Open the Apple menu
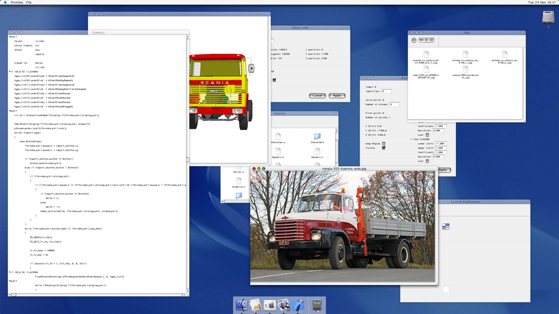Image resolution: width=559 pixels, height=314 pixels. tap(5, 2)
